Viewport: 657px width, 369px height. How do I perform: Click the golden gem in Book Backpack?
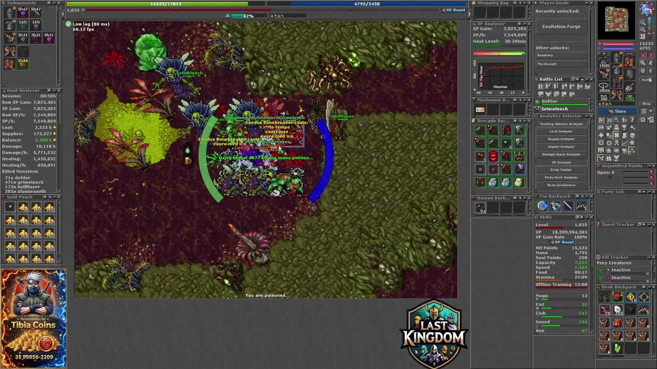[631, 297]
